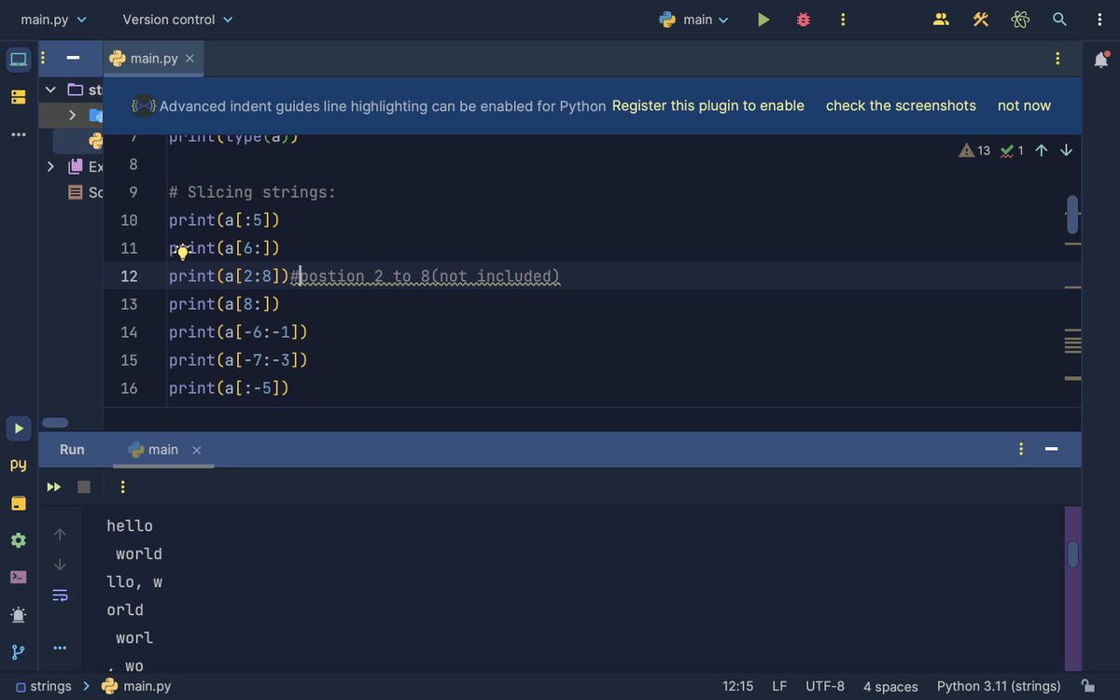The width and height of the screenshot is (1120, 700).
Task: Open the Run tool window icon
Action: pyautogui.click(x=19, y=428)
